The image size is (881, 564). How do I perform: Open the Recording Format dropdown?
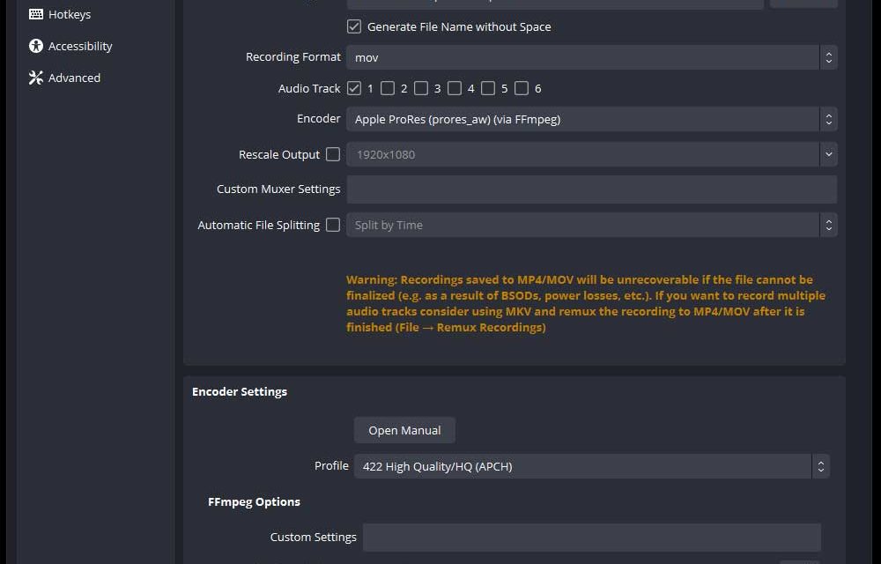coord(590,57)
